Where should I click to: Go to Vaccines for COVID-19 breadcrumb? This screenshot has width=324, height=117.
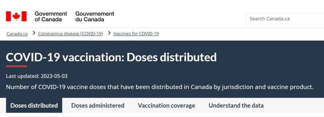pos(136,33)
